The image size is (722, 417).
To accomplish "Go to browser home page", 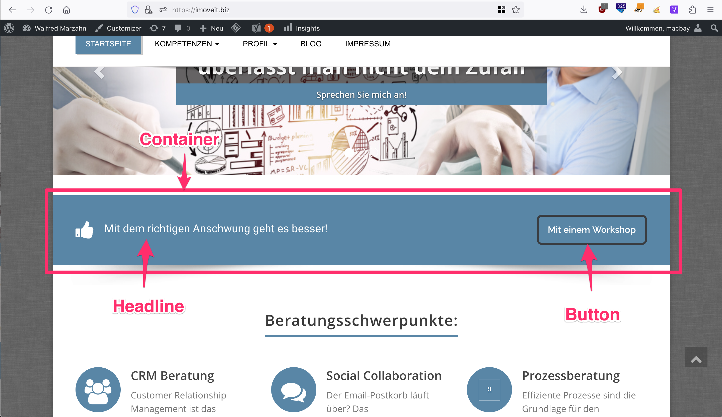I will (66, 10).
